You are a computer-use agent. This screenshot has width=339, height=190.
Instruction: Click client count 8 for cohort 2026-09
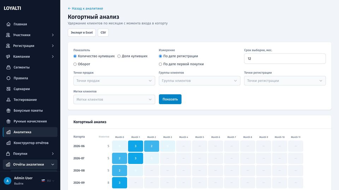(108, 183)
